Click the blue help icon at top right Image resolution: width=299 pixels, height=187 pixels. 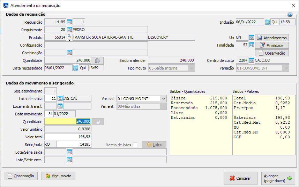point(290,15)
